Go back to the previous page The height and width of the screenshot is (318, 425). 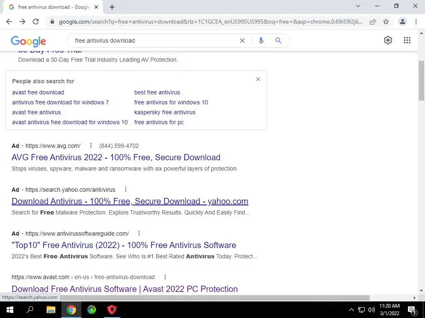tap(9, 22)
